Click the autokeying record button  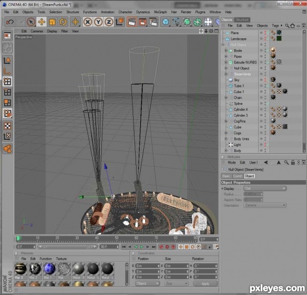click(x=167, y=247)
